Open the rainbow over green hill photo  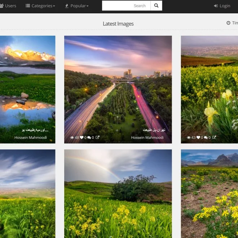click(118, 194)
